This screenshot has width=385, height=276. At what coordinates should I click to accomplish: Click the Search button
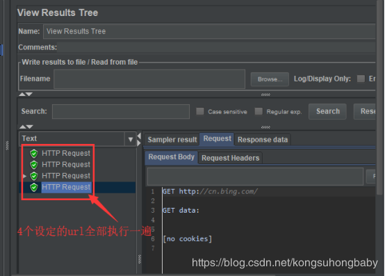pos(327,111)
